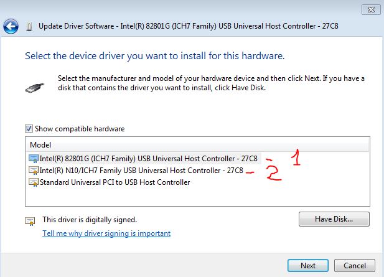Click the window title text
Screen dimensions: 384x277
(x=189, y=26)
